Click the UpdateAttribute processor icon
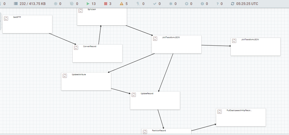The height and width of the screenshot is (135, 289). point(65,76)
